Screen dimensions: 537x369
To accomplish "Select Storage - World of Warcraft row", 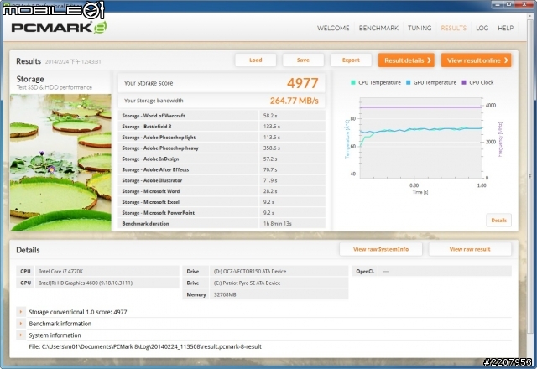I will pyautogui.click(x=222, y=116).
